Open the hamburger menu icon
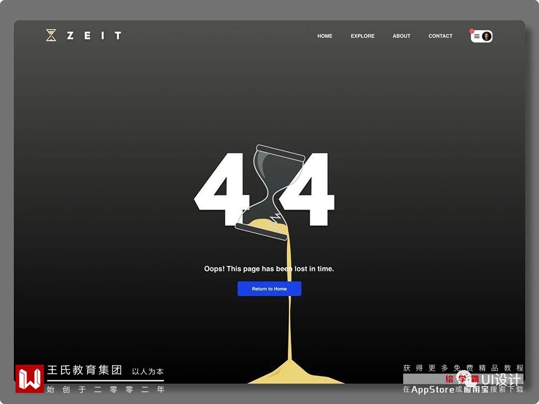Image resolution: width=539 pixels, height=404 pixels. pos(476,36)
